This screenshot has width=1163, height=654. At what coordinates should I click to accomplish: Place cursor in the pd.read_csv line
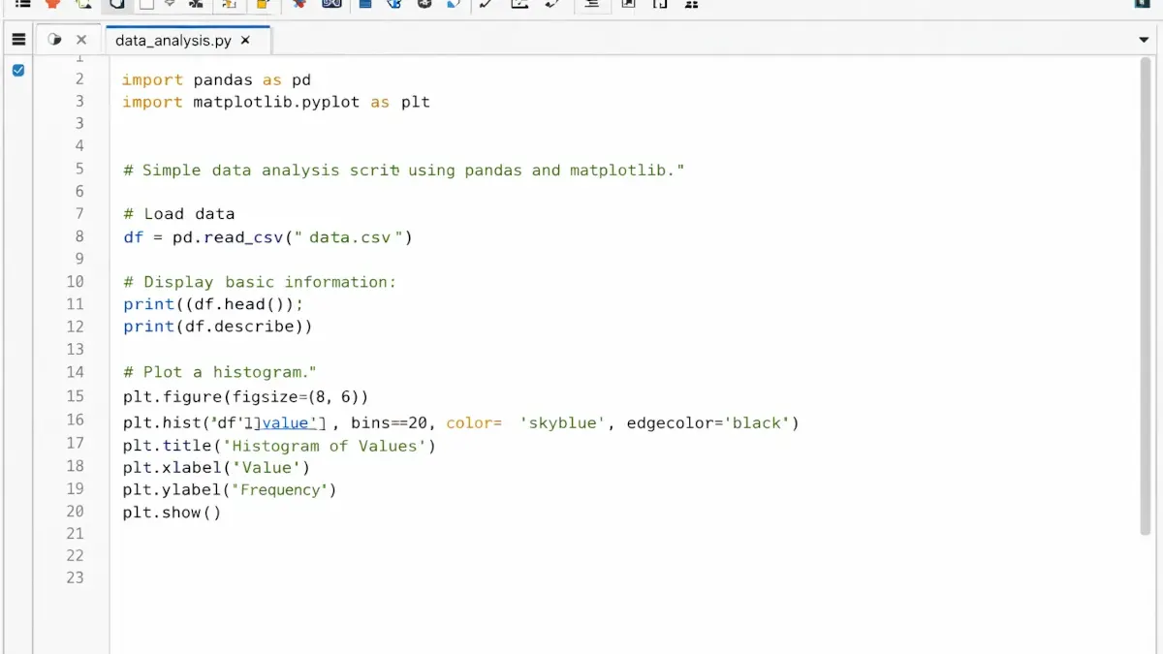tap(268, 236)
